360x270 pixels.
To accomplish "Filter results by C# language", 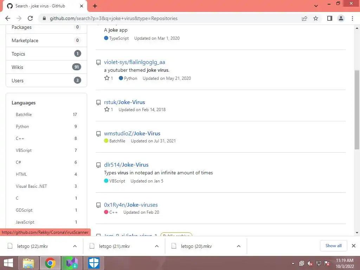I will [x=46, y=162].
